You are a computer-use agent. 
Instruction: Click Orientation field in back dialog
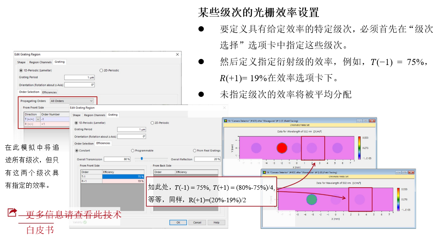79,85
